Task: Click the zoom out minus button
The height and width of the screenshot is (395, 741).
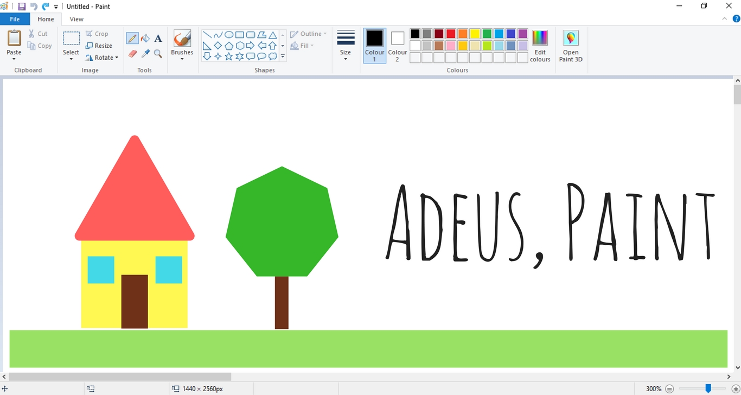Action: pos(669,388)
